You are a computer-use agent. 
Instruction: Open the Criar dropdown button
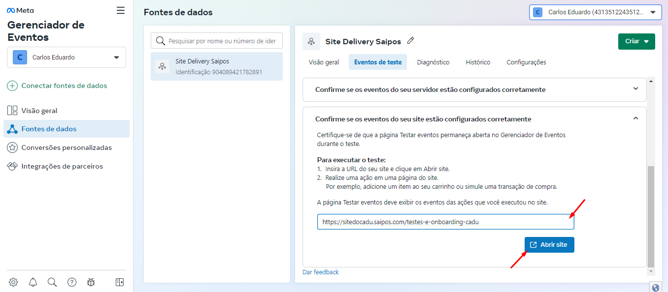coord(636,41)
